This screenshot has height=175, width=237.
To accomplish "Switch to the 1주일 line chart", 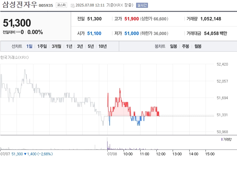I will click(42, 46).
